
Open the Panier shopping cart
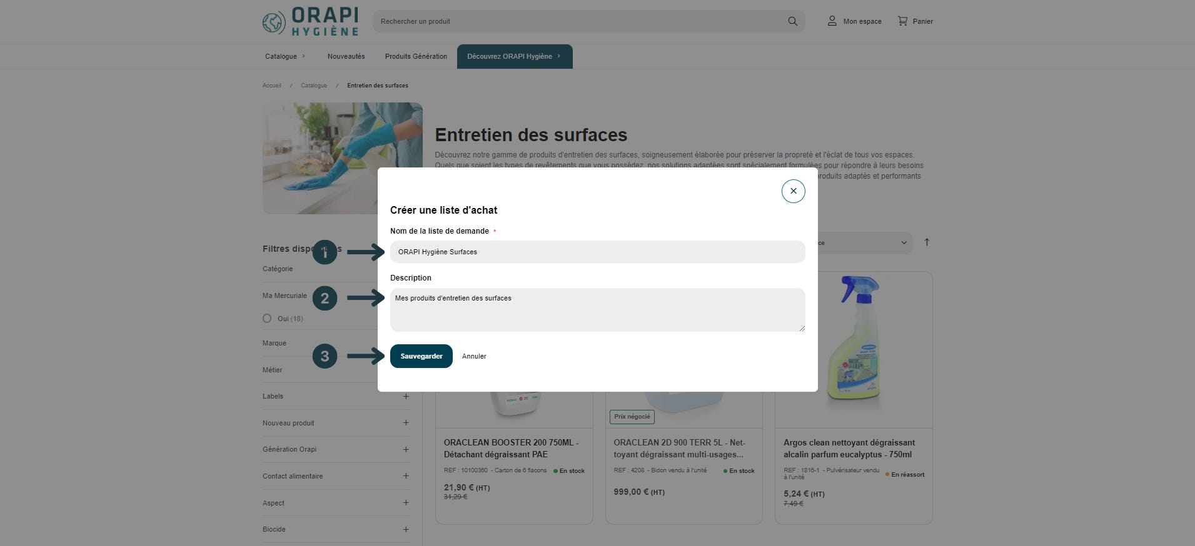pyautogui.click(x=915, y=21)
